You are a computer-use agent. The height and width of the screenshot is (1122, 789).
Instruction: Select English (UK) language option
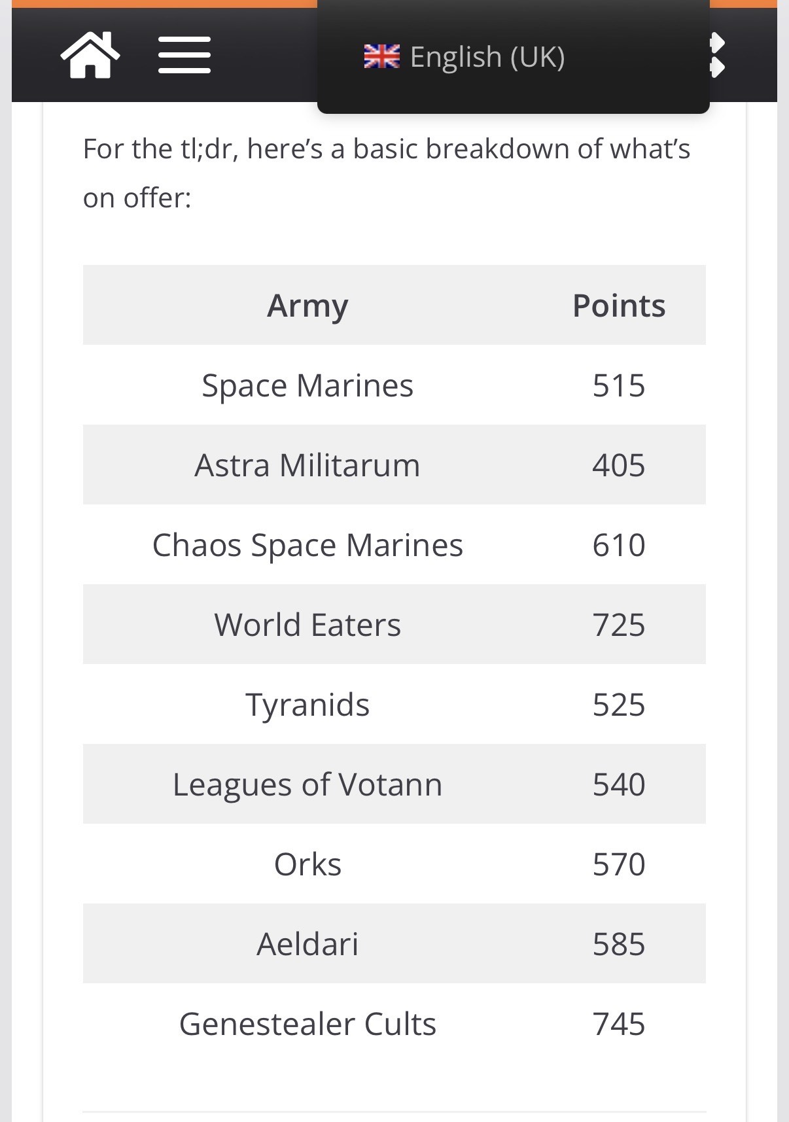pyautogui.click(x=487, y=57)
